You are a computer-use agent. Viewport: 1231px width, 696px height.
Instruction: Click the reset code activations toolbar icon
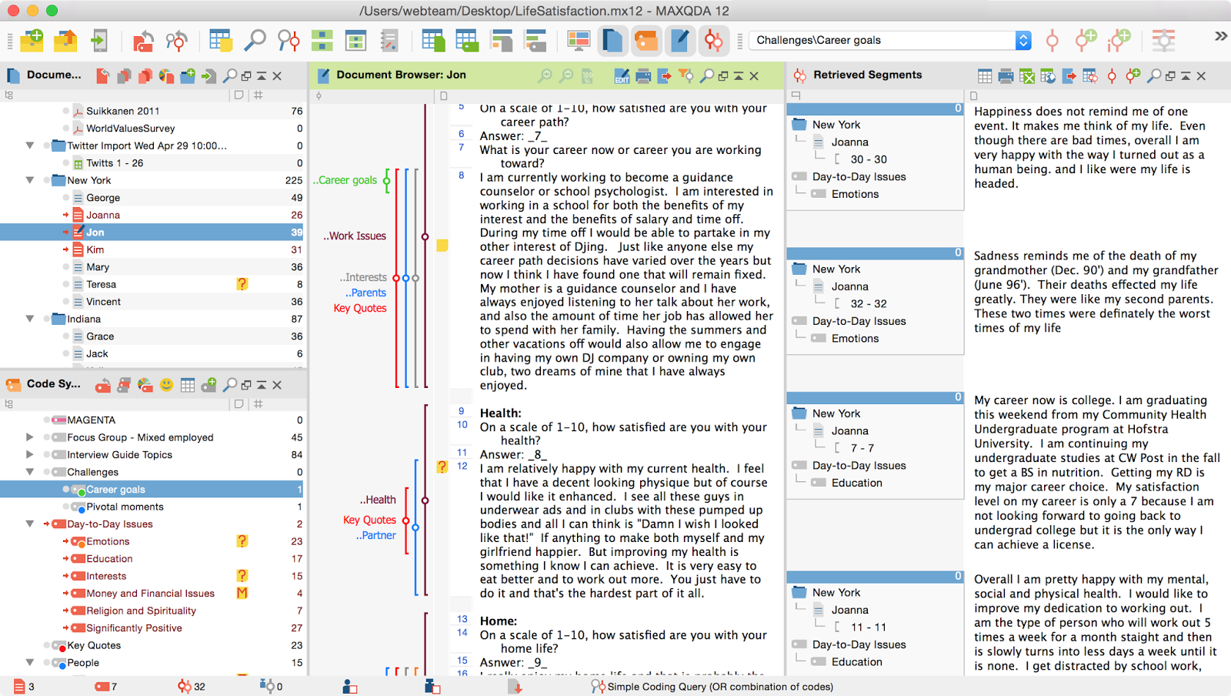(143, 40)
